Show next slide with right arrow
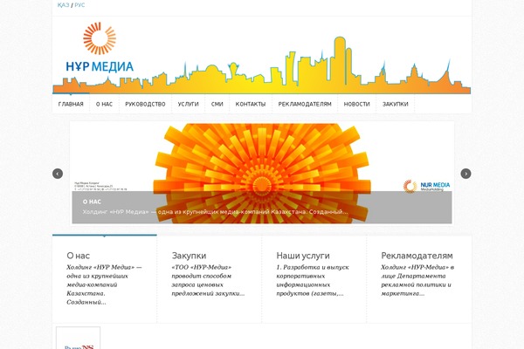The image size is (524, 349). tap(465, 174)
